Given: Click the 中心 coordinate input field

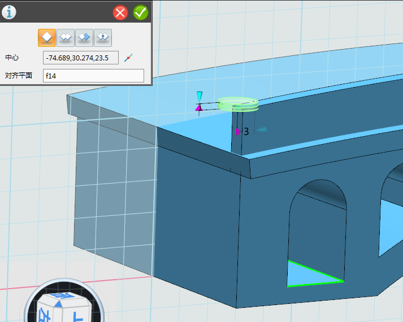Looking at the screenshot, I should 80,58.
